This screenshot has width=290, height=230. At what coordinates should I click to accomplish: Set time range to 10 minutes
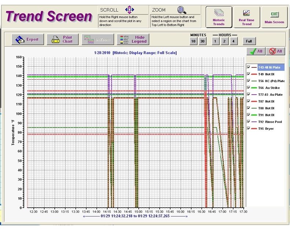coord(193,41)
